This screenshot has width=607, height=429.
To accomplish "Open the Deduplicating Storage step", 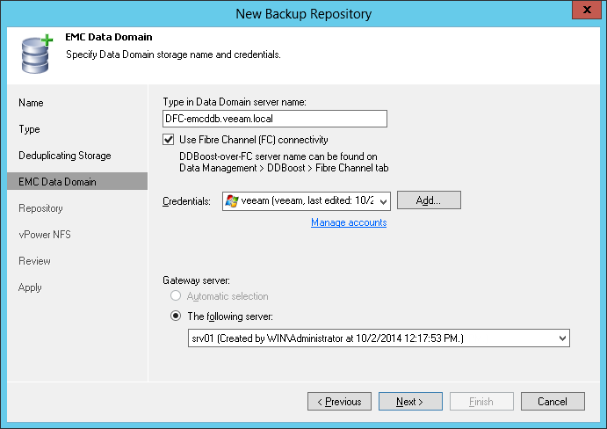I will tap(65, 156).
